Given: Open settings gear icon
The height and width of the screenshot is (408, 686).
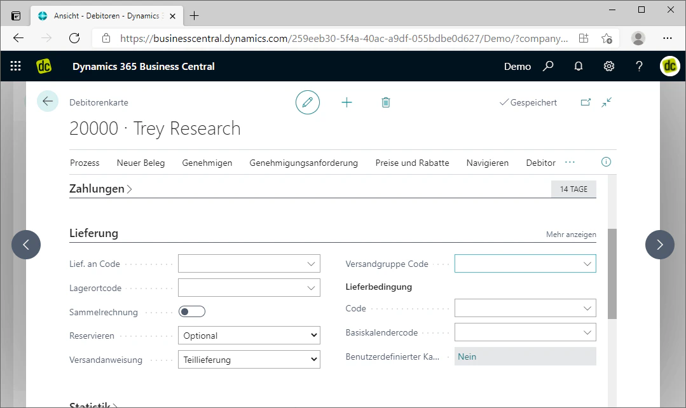Looking at the screenshot, I should coord(609,66).
